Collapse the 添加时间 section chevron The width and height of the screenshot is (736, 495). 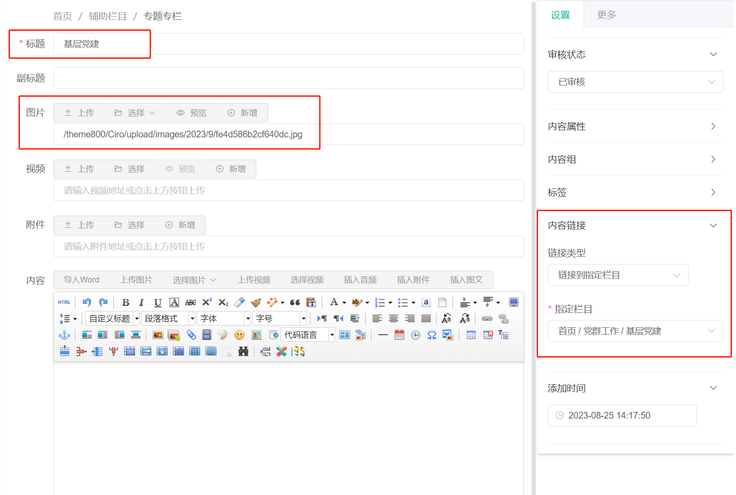click(713, 387)
